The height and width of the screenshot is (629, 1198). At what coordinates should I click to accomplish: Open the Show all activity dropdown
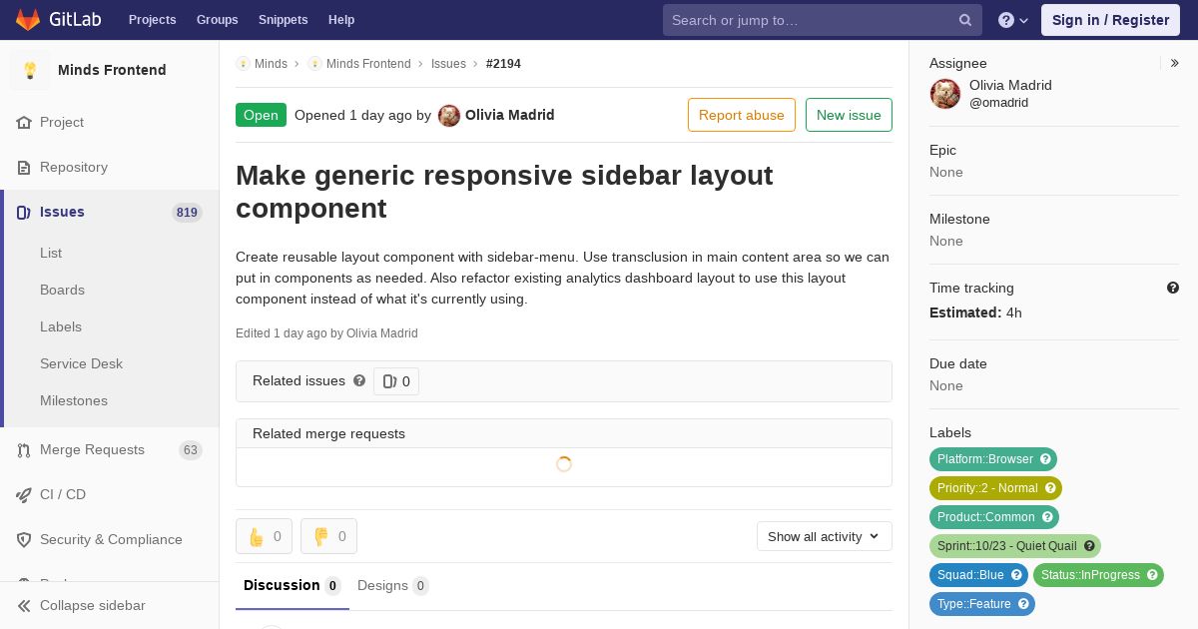point(824,536)
